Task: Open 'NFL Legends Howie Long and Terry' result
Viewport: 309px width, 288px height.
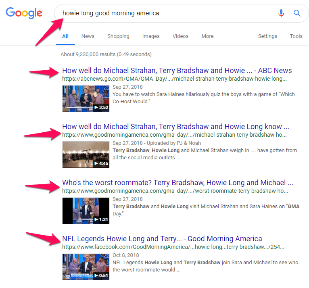Action: 162,239
